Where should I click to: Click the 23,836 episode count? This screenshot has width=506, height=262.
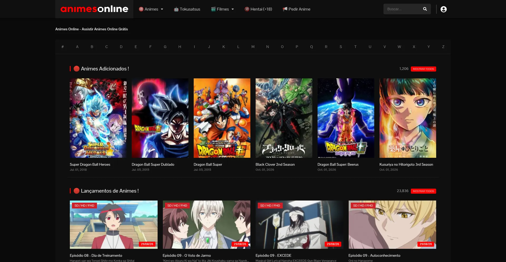pyautogui.click(x=402, y=191)
